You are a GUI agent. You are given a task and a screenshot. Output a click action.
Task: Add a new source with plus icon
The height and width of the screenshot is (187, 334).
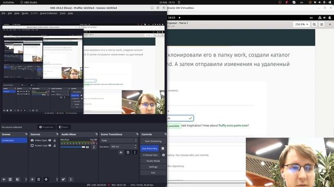click(32, 179)
